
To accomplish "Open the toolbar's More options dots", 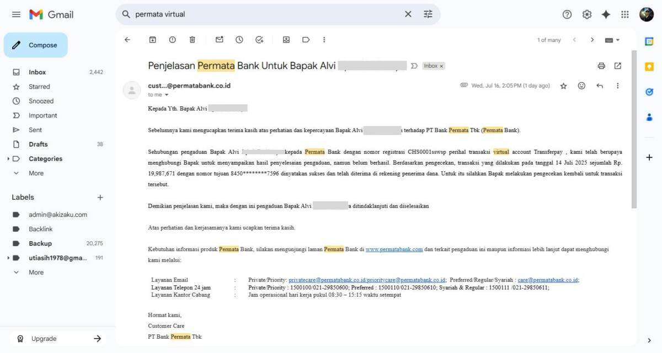I will 324,40.
